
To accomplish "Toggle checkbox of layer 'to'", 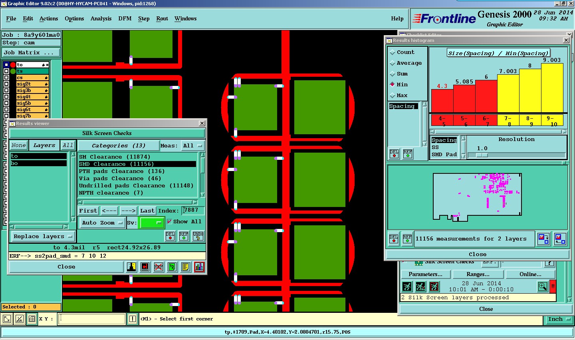I will [6, 65].
